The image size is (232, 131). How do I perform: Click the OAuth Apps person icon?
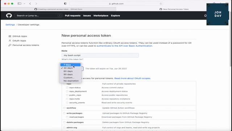click(10, 40)
